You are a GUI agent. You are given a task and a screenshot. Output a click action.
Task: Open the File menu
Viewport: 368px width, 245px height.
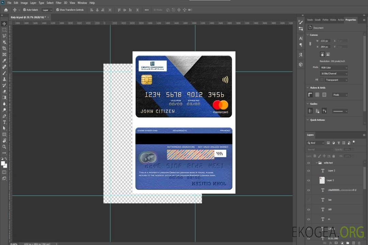(10, 3)
